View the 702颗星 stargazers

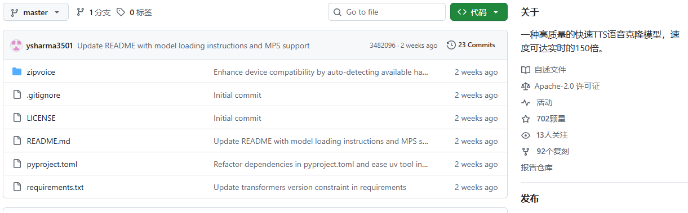[x=551, y=119]
